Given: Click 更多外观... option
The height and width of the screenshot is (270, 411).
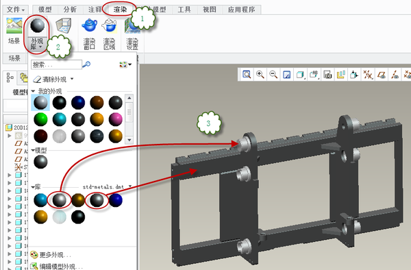Looking at the screenshot, I should tap(55, 255).
